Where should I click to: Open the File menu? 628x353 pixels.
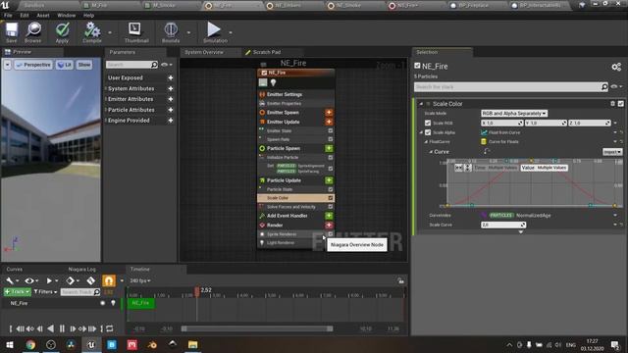coord(8,16)
